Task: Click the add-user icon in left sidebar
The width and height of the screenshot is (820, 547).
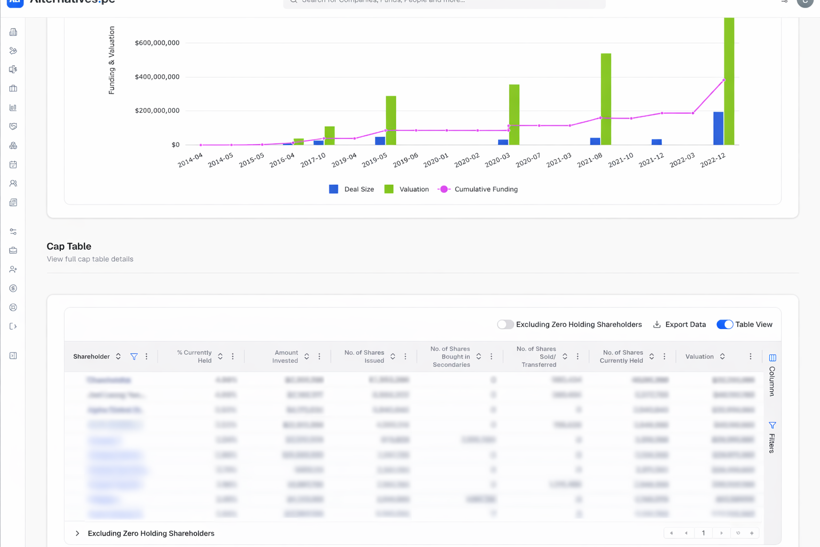Action: click(x=13, y=269)
